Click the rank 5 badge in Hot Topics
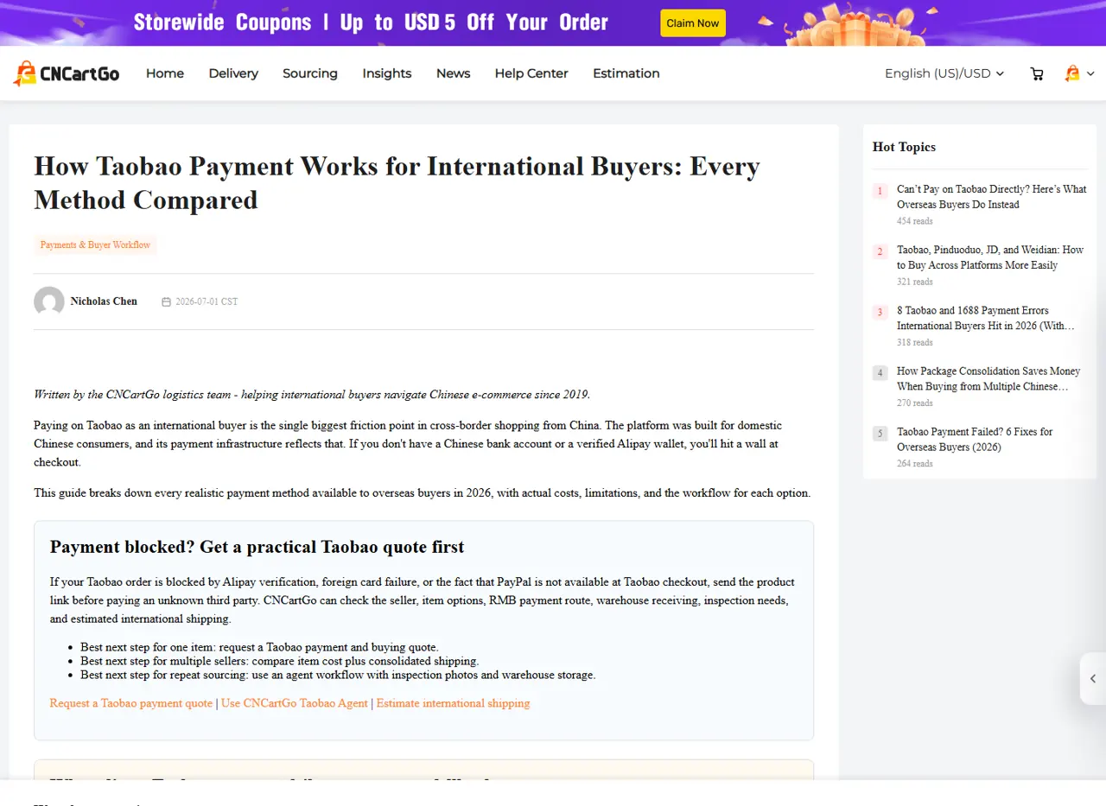 (880, 433)
